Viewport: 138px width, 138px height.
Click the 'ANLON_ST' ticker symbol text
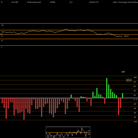point(94,2)
